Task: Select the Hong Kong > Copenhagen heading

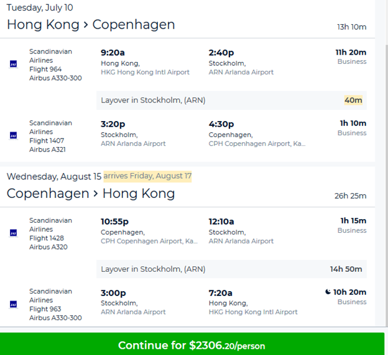Action: [x=91, y=25]
